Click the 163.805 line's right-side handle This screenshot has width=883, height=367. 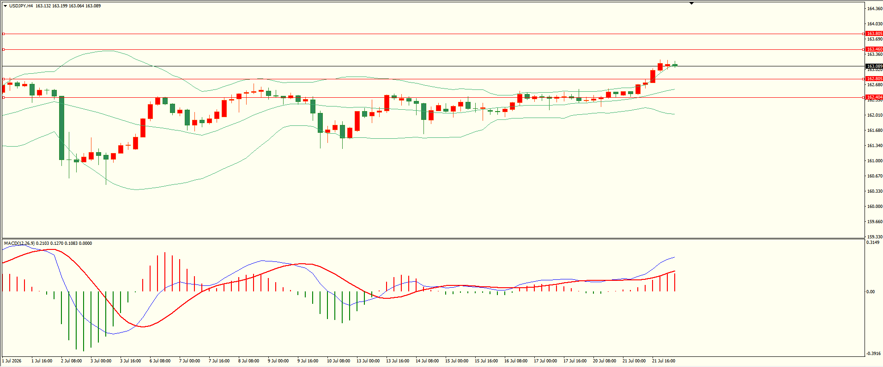click(864, 34)
